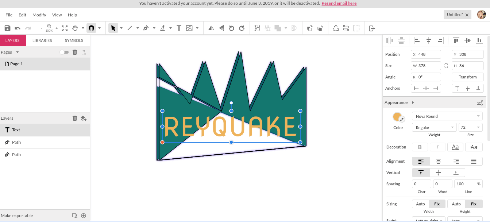
Task: Open the Regular weight dropdown
Action: [x=434, y=127]
